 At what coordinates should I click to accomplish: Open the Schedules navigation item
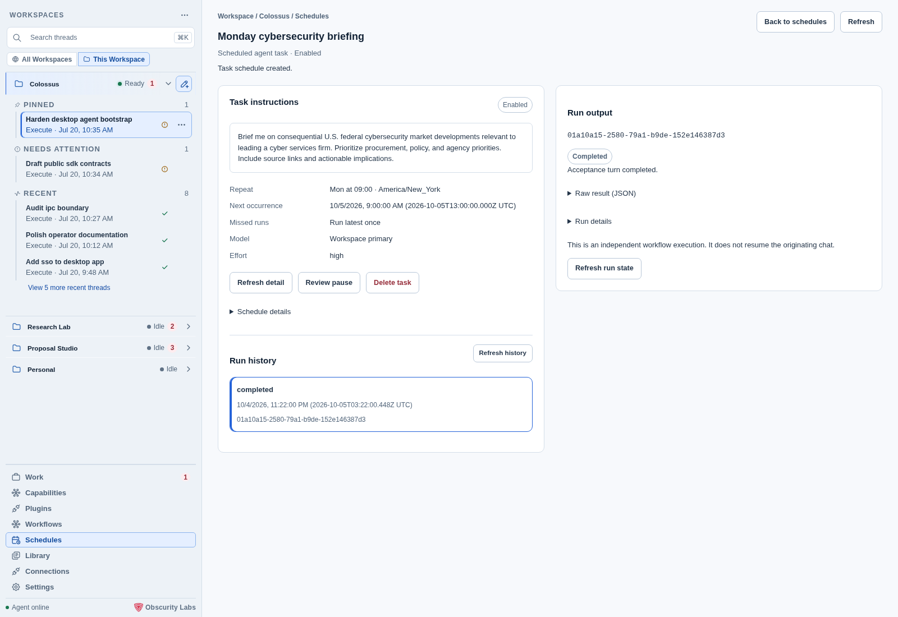100,540
